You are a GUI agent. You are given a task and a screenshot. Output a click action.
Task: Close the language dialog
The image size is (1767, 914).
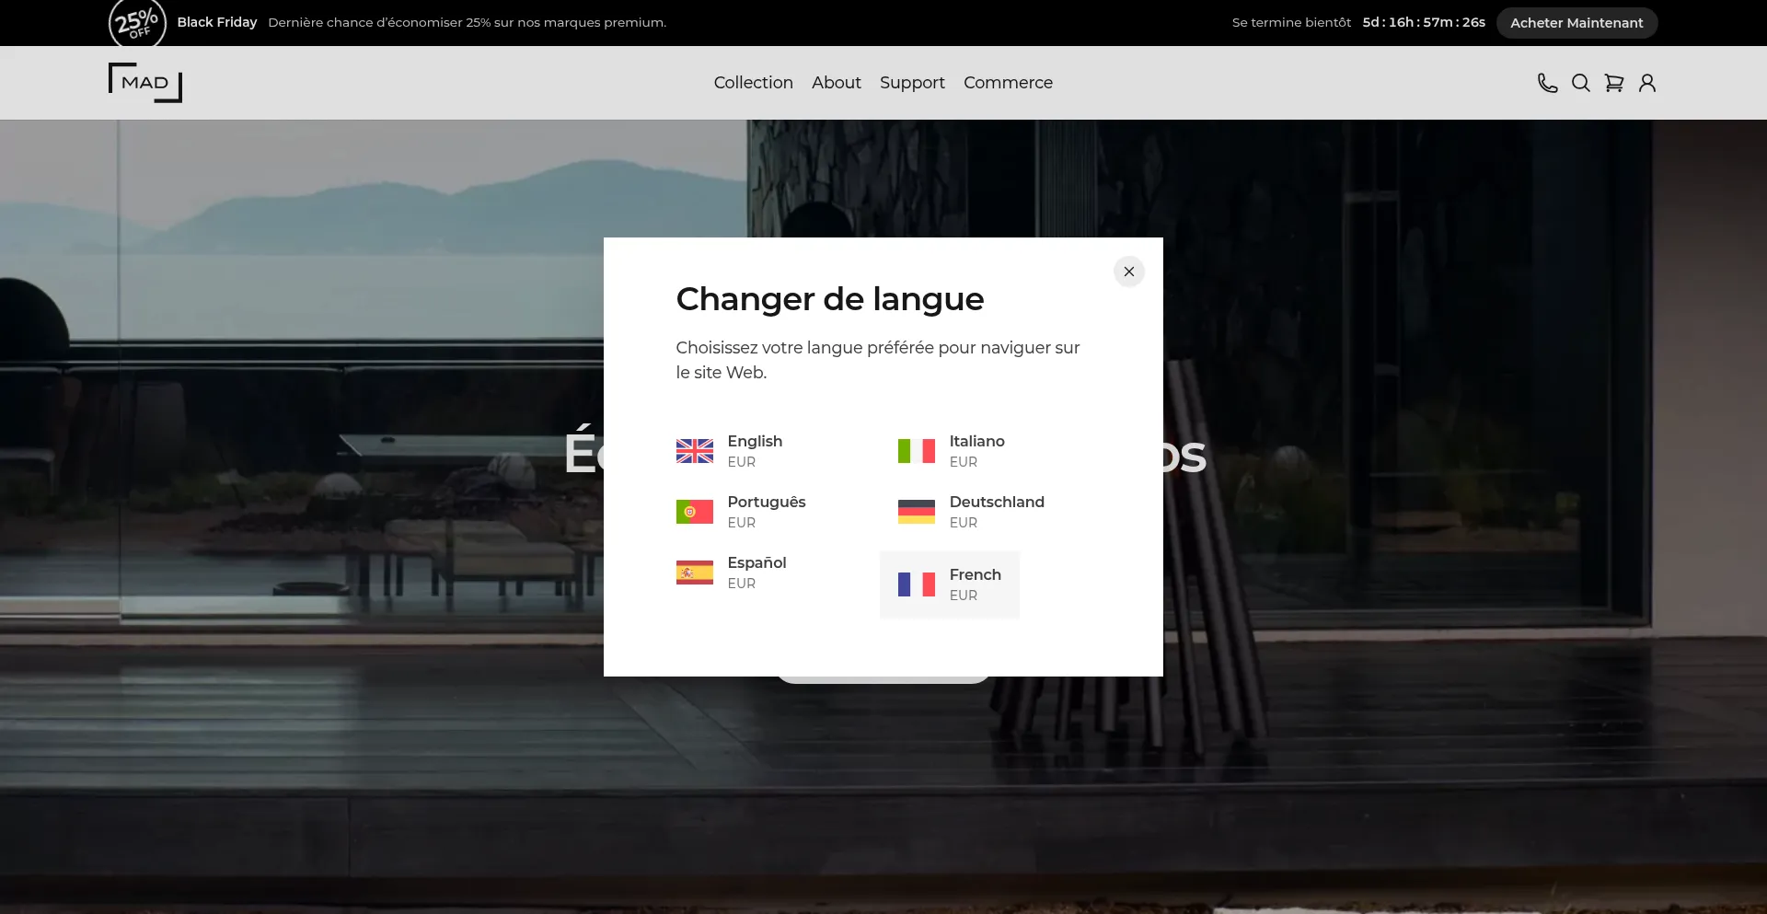(1128, 272)
